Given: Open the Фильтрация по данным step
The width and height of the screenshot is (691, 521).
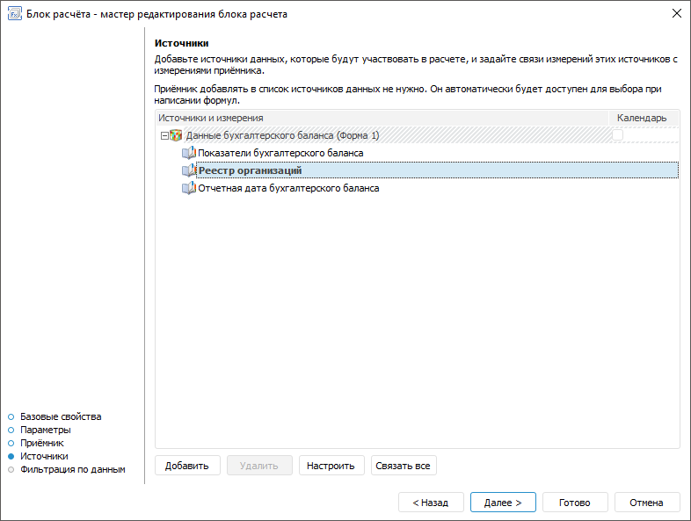Looking at the screenshot, I should [x=73, y=469].
